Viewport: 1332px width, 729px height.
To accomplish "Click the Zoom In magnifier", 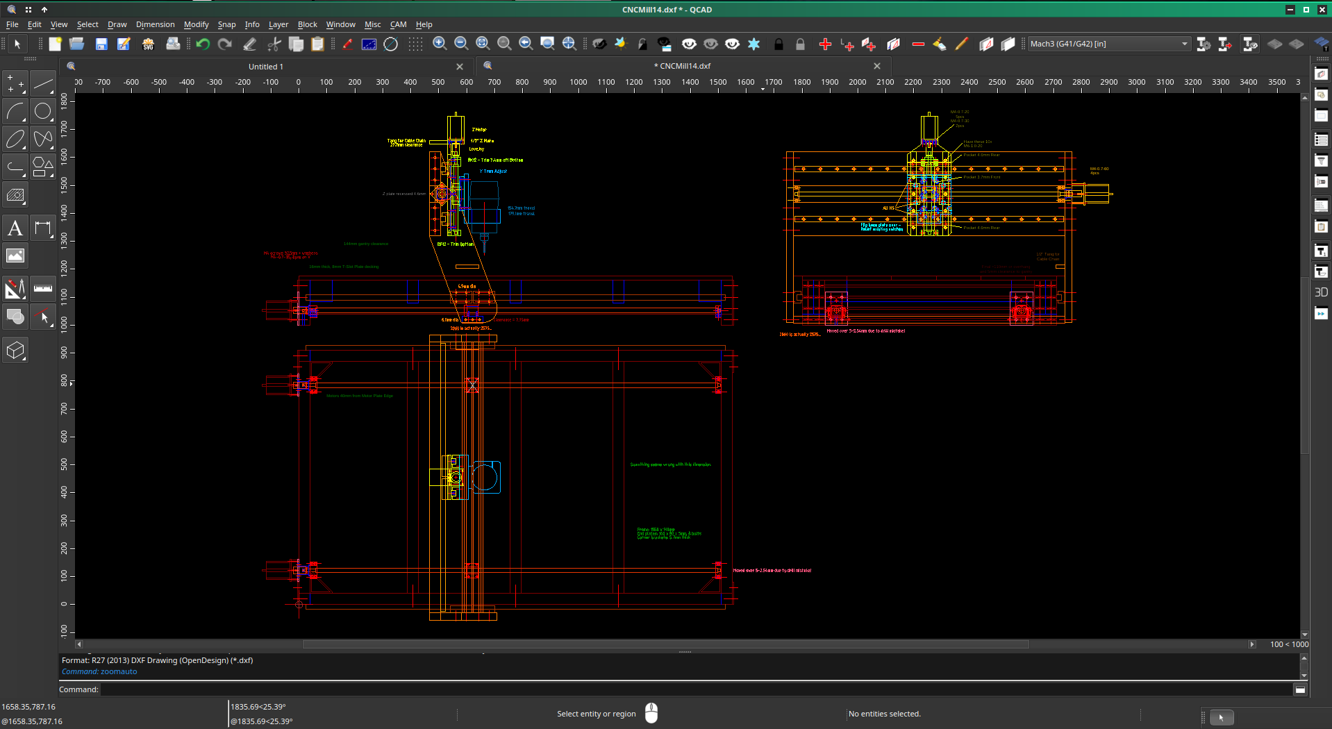I will (440, 44).
